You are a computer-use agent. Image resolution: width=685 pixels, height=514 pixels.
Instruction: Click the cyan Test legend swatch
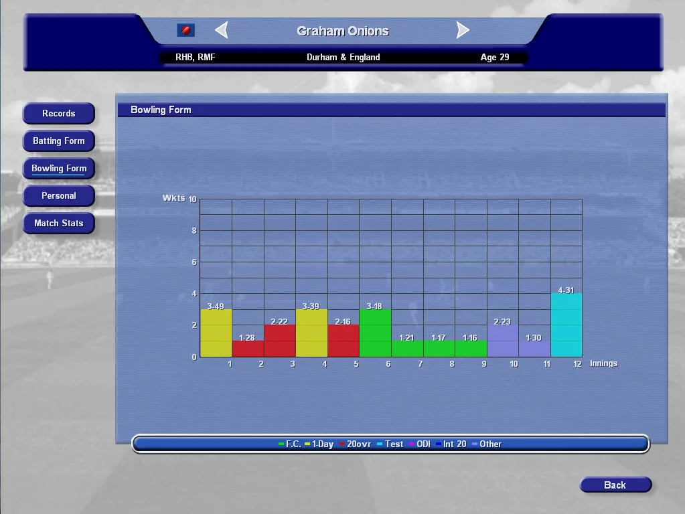click(380, 444)
